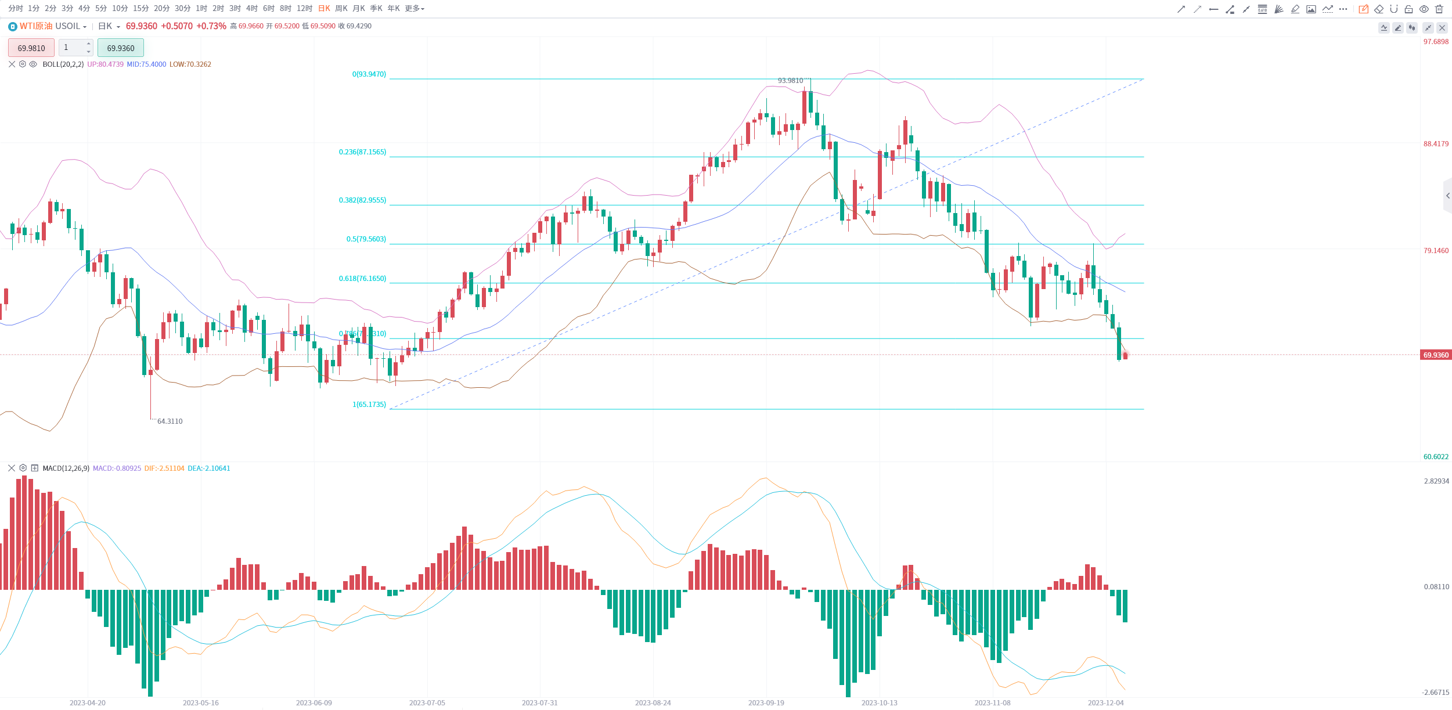Image resolution: width=1452 pixels, height=710 pixels.
Task: Click the 93.9810 high price marker
Action: [x=790, y=81]
